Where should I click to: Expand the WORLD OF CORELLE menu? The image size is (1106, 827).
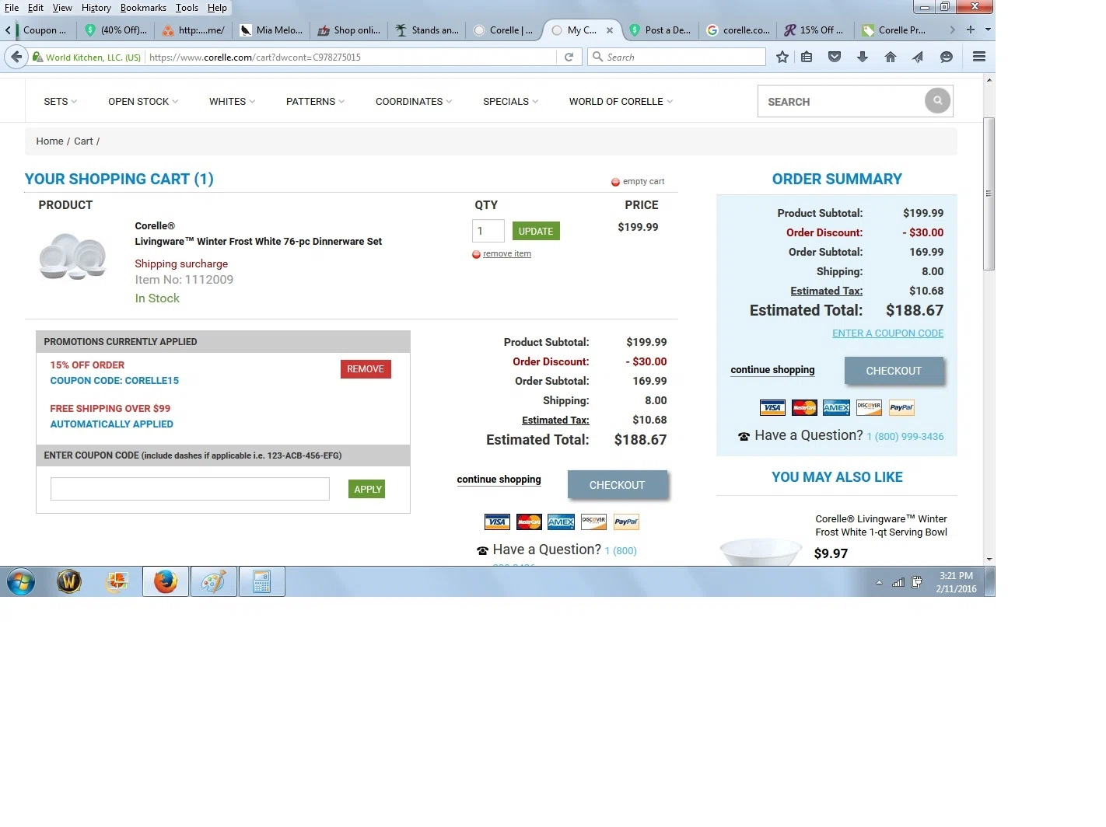621,101
